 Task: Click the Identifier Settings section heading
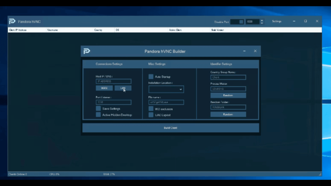(221, 64)
